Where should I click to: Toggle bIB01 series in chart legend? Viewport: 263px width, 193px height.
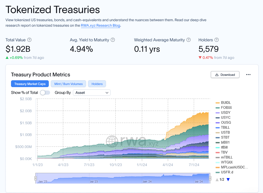coord(223,142)
